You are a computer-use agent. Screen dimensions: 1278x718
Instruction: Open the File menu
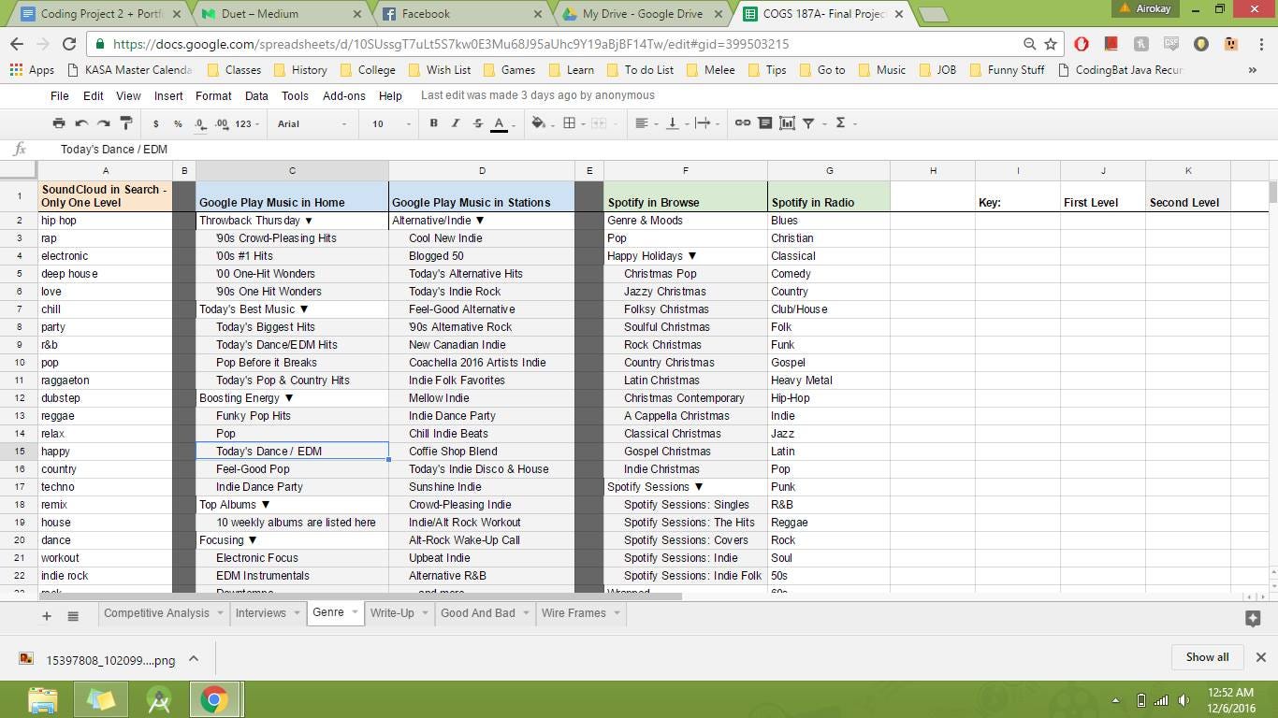[x=59, y=95]
